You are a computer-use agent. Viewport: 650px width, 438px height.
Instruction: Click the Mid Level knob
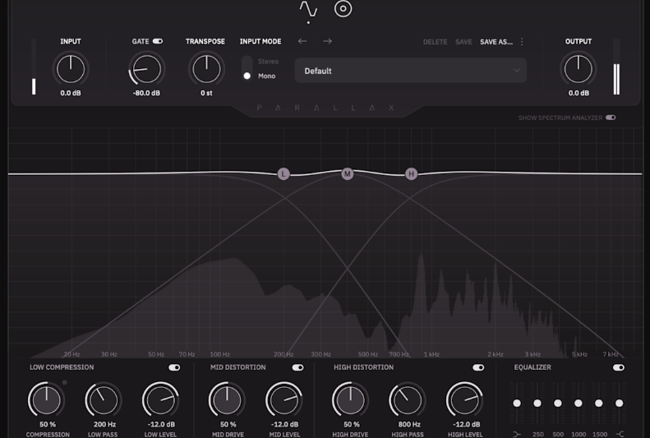click(x=284, y=400)
